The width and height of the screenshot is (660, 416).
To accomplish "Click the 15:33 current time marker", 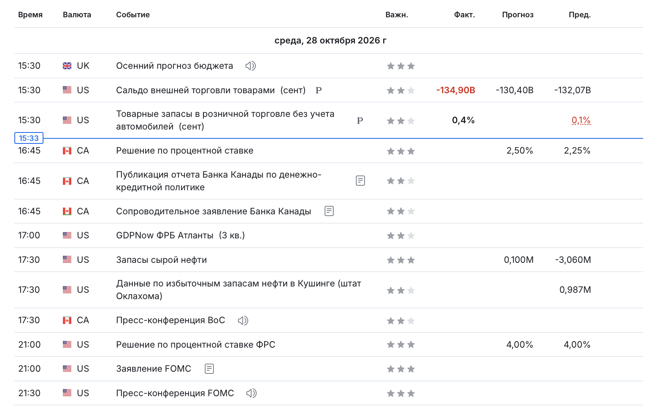I will click(x=29, y=138).
